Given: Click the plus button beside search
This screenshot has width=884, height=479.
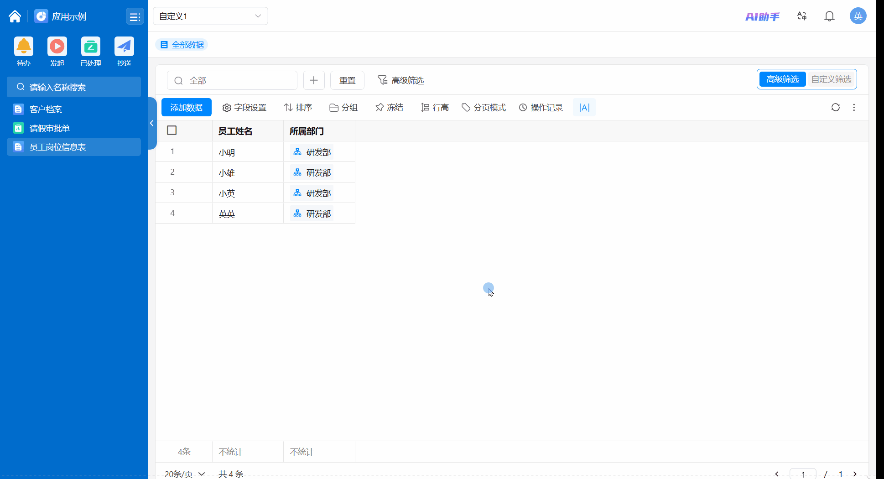Looking at the screenshot, I should 314,80.
